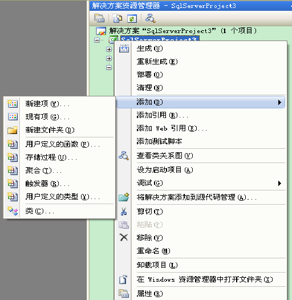Select 添加 Web 引用(E)... entry
Image resolution: width=292 pixels, height=300 pixels.
pos(201,128)
